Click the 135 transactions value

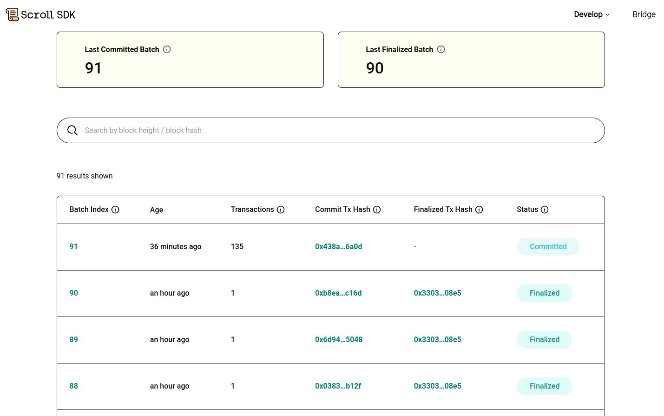(x=237, y=247)
